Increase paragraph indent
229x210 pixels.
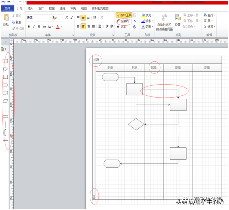112,26
